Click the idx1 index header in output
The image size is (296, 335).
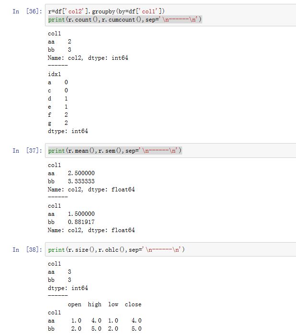coord(55,74)
